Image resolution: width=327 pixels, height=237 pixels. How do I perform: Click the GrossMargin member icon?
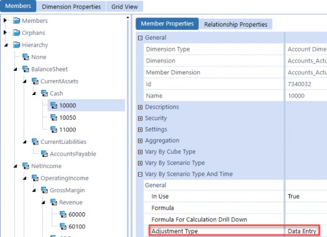44,190
